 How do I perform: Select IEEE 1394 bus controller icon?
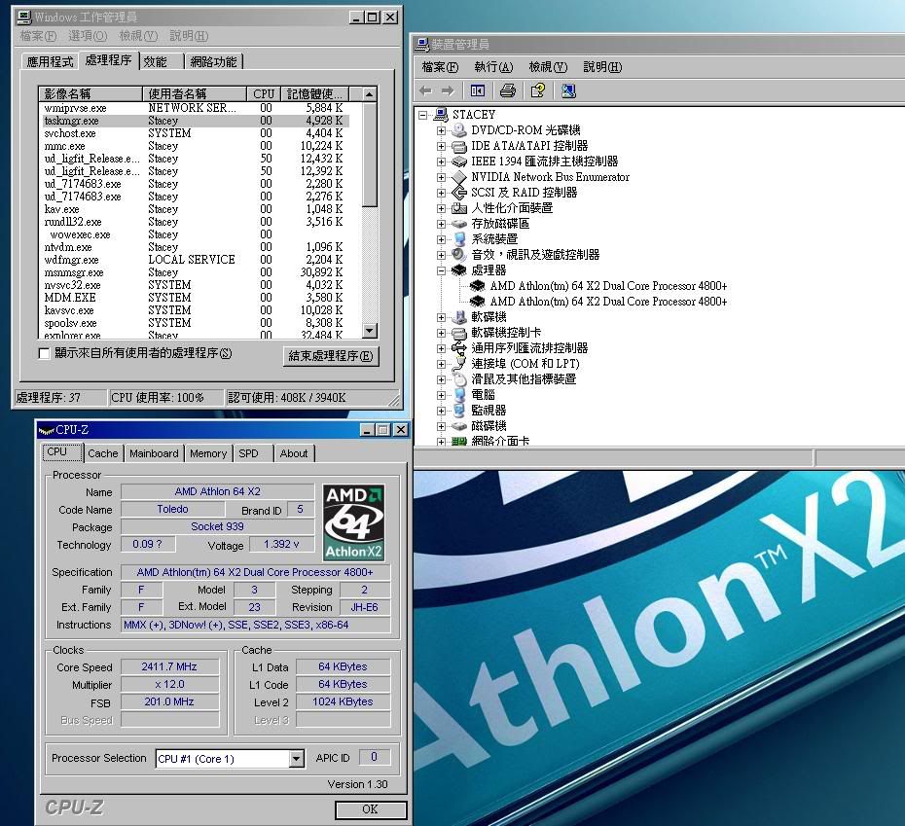pyautogui.click(x=459, y=162)
